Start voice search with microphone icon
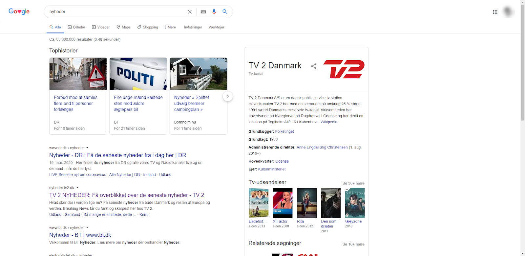Image resolution: width=525 pixels, height=256 pixels. click(214, 12)
